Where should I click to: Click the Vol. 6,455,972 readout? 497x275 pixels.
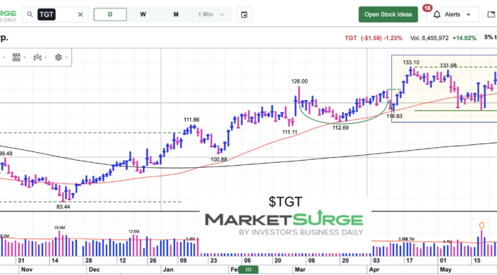pyautogui.click(x=429, y=38)
